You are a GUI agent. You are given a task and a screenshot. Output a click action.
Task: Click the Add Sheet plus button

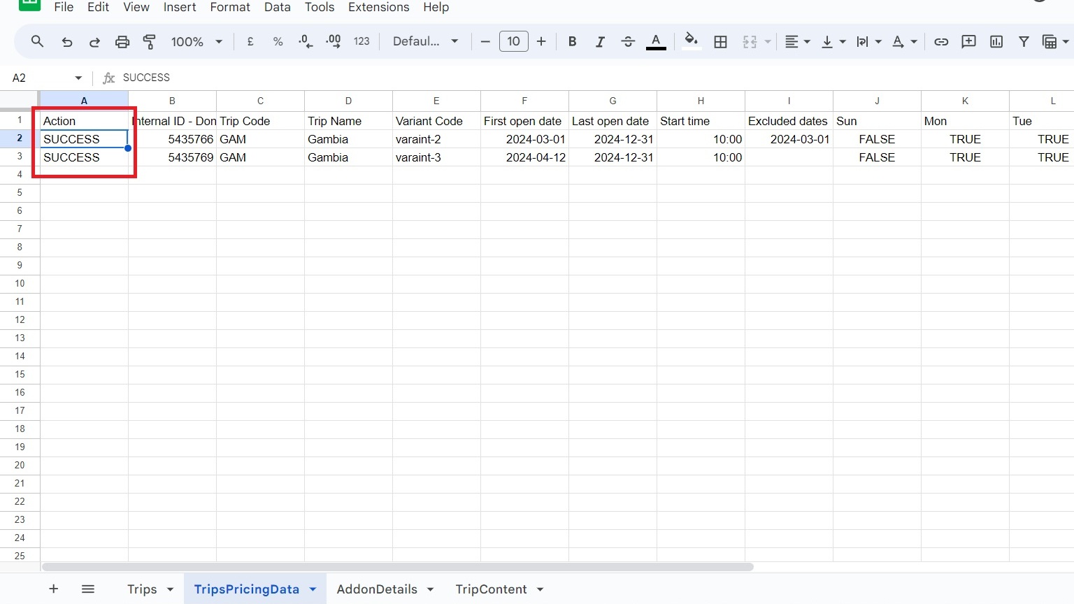point(53,589)
